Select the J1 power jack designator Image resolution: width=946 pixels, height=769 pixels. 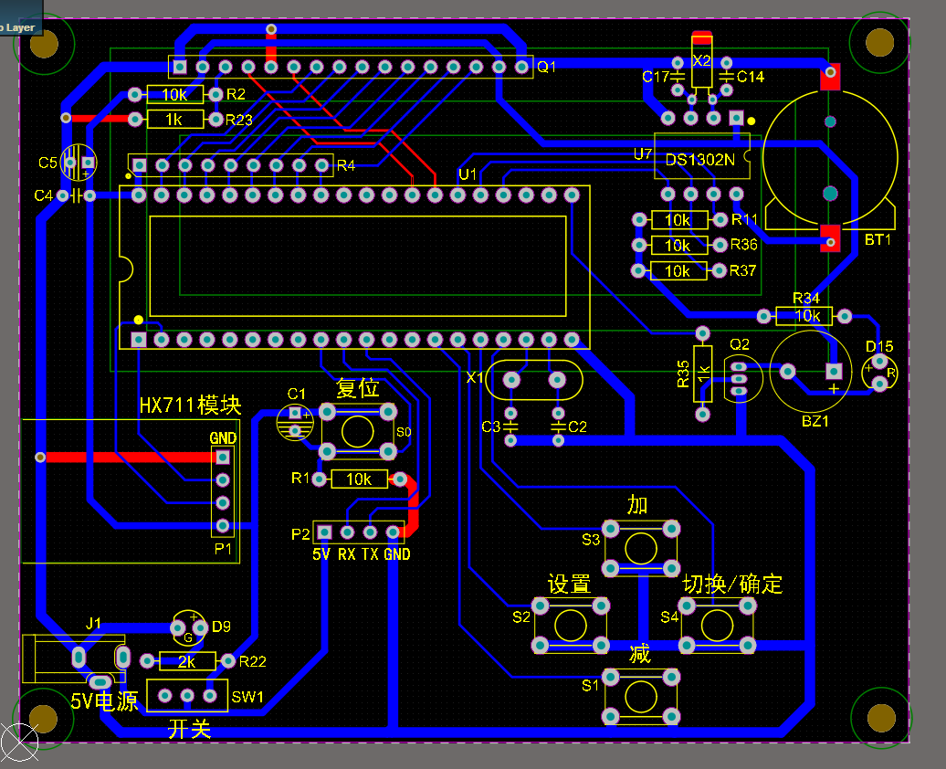(x=93, y=623)
